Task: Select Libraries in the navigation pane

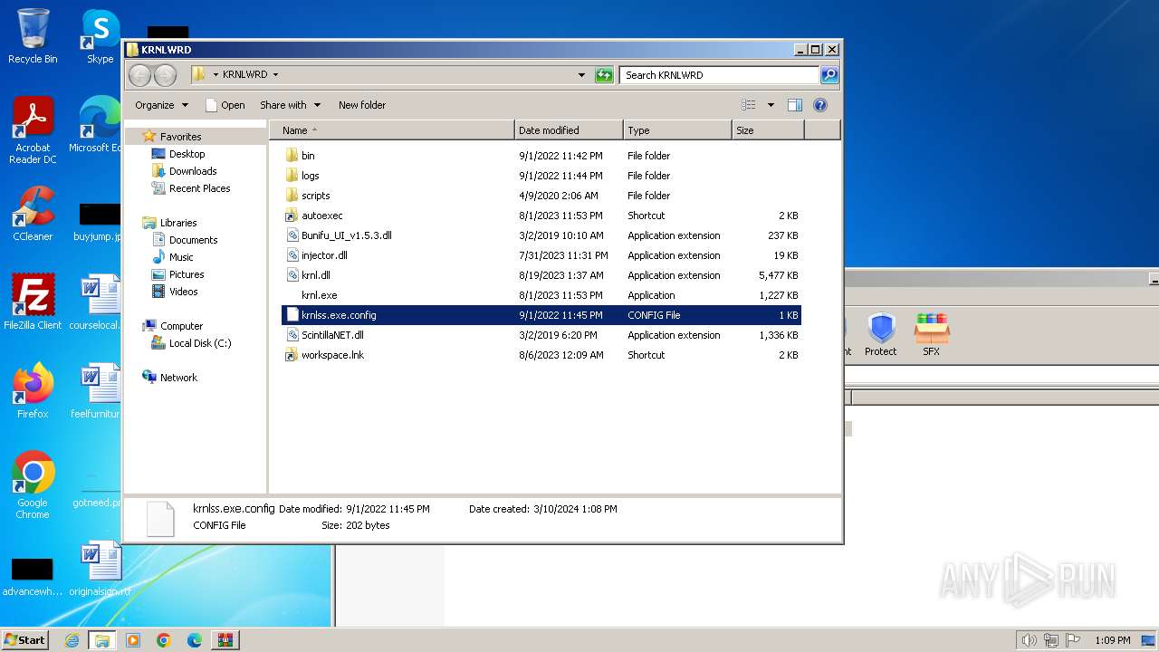Action: tap(178, 223)
